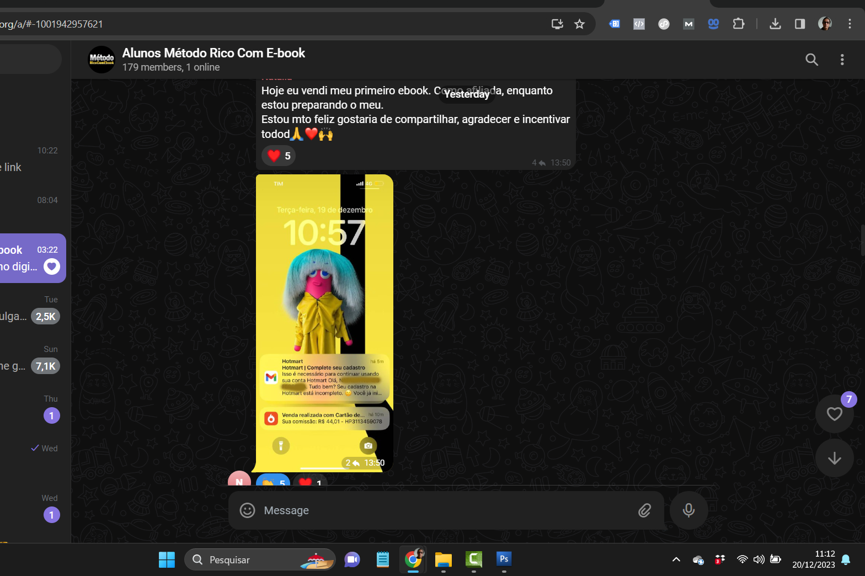Record a voice message with microphone
The height and width of the screenshot is (576, 865).
(688, 510)
